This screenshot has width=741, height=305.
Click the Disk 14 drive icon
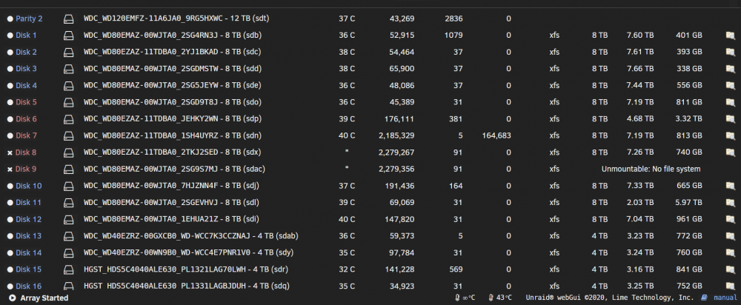click(x=69, y=253)
